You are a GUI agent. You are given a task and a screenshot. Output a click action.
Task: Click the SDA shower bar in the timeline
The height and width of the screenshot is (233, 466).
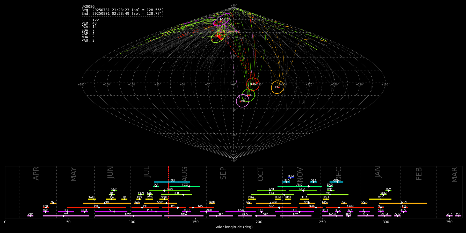[x=169, y=191]
